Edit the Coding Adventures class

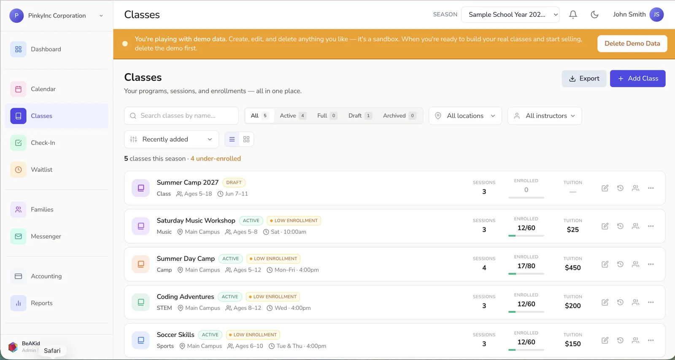point(605,302)
